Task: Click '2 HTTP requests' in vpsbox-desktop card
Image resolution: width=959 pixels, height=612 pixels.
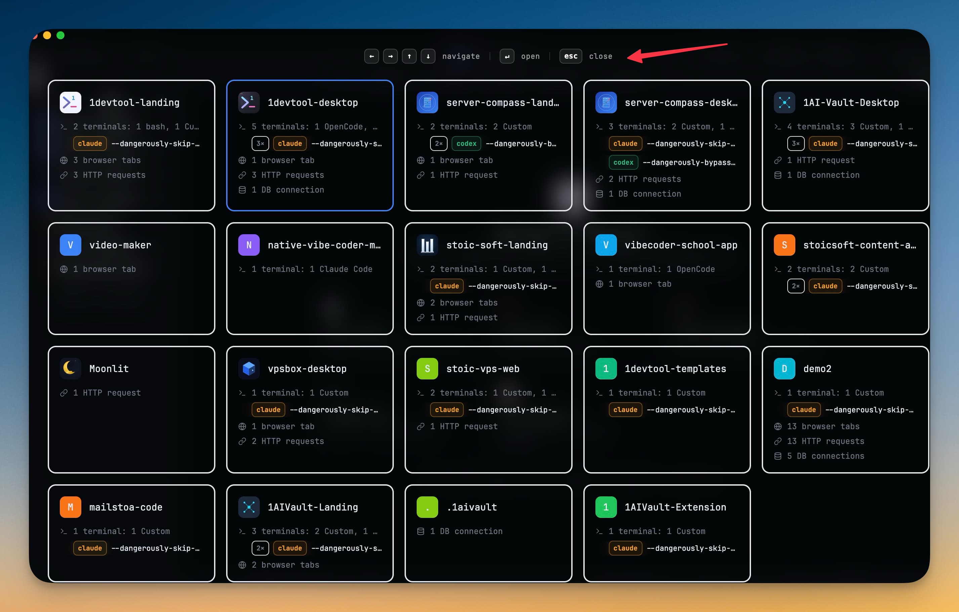Action: (288, 441)
